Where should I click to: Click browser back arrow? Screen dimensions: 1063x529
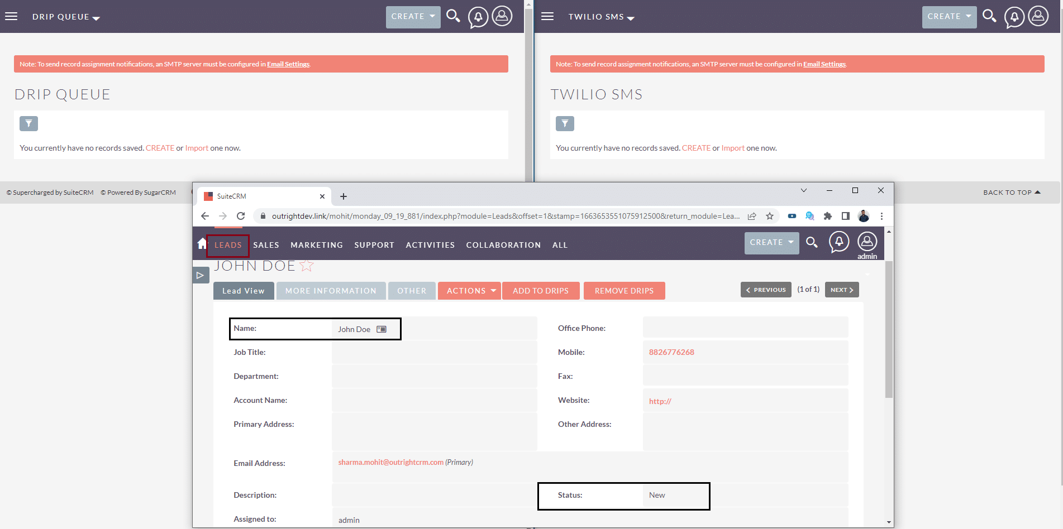205,216
